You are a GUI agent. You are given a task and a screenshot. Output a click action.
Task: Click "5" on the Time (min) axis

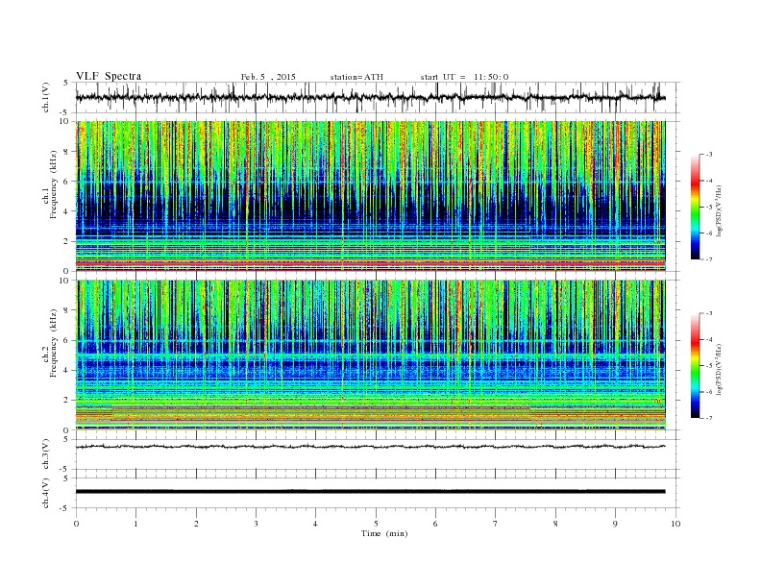(376, 524)
